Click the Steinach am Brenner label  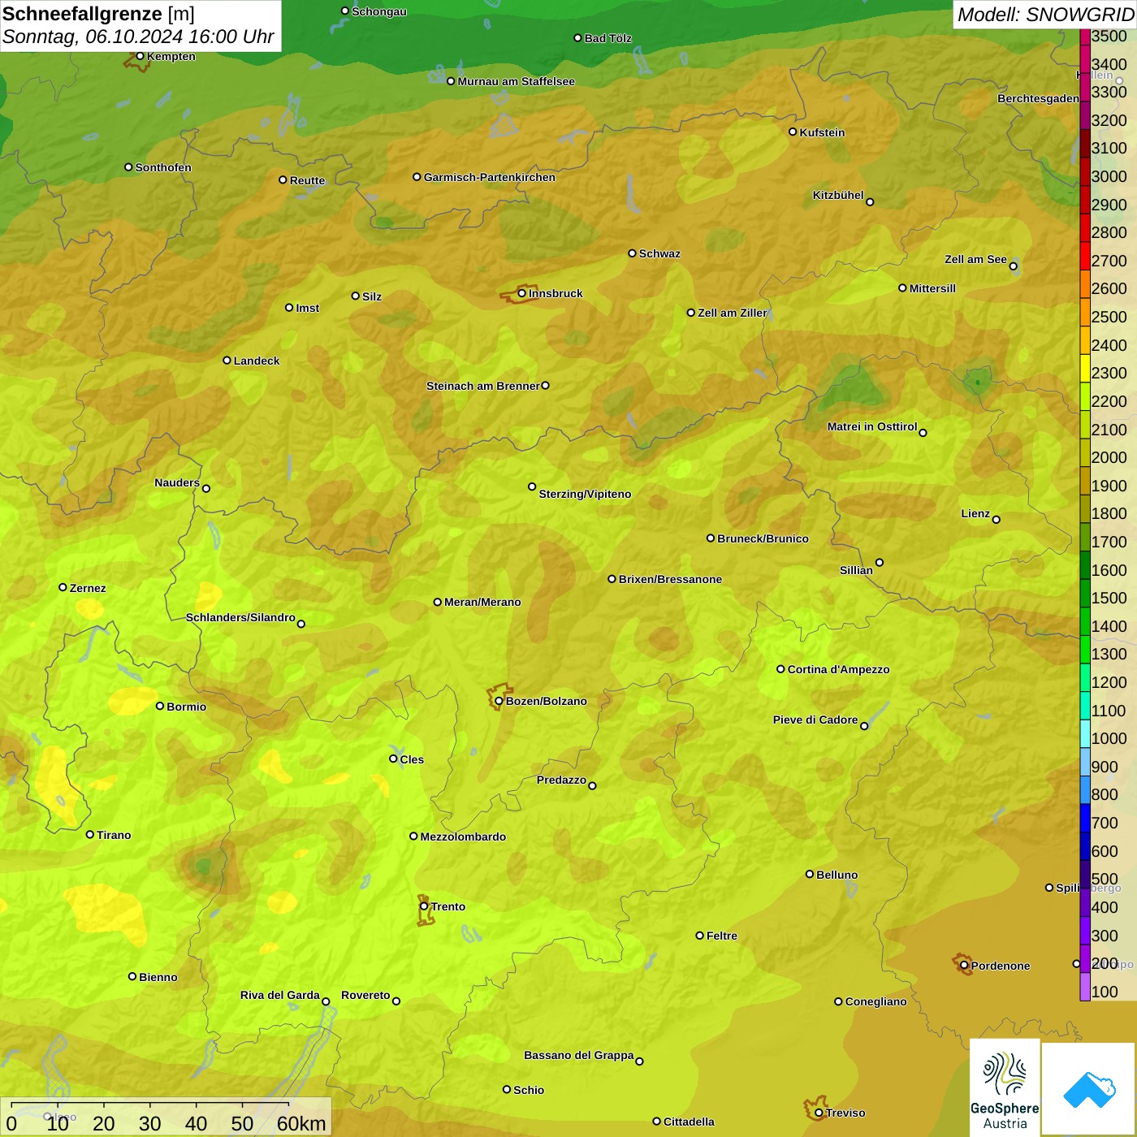(x=482, y=386)
